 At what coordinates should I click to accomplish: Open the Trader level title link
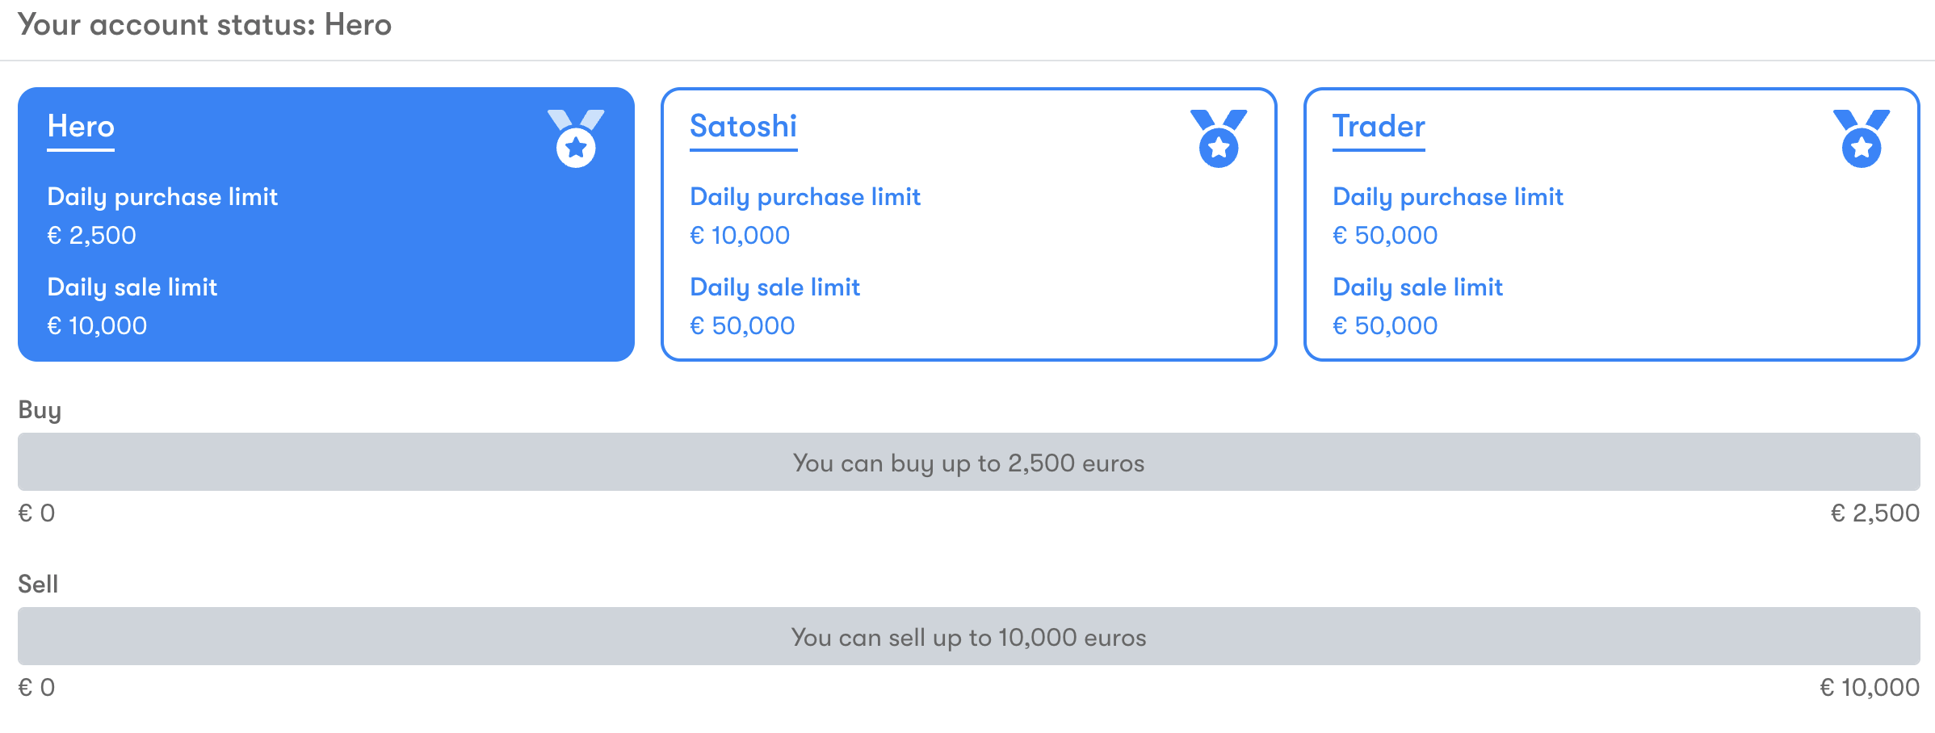click(1379, 127)
